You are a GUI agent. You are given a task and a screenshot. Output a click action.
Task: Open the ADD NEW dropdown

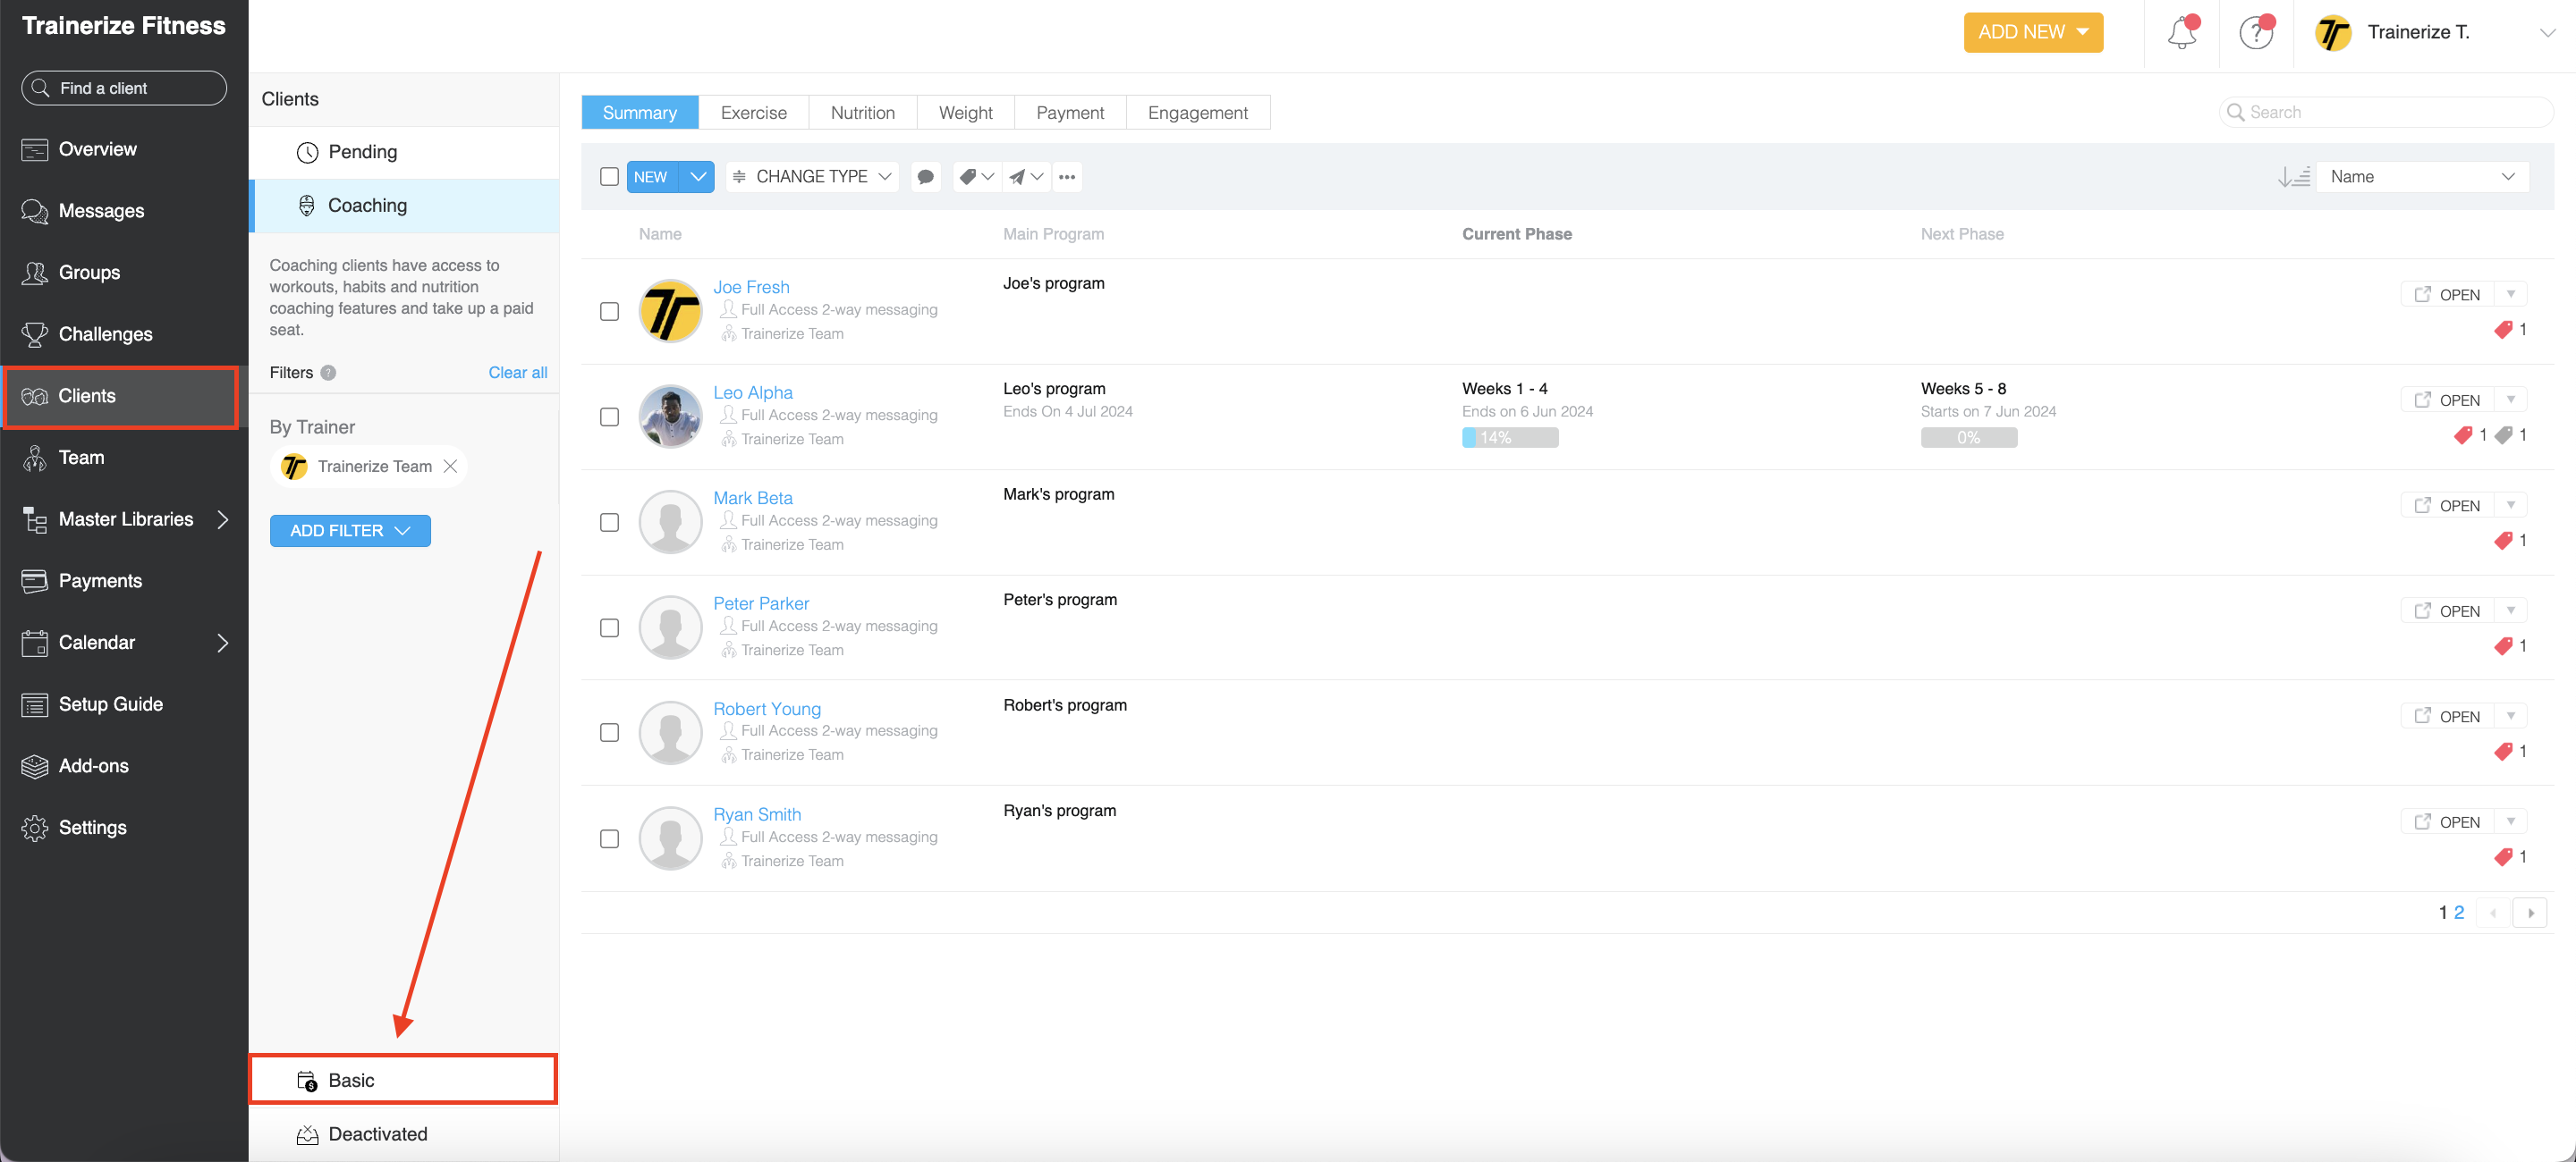(x=2033, y=32)
